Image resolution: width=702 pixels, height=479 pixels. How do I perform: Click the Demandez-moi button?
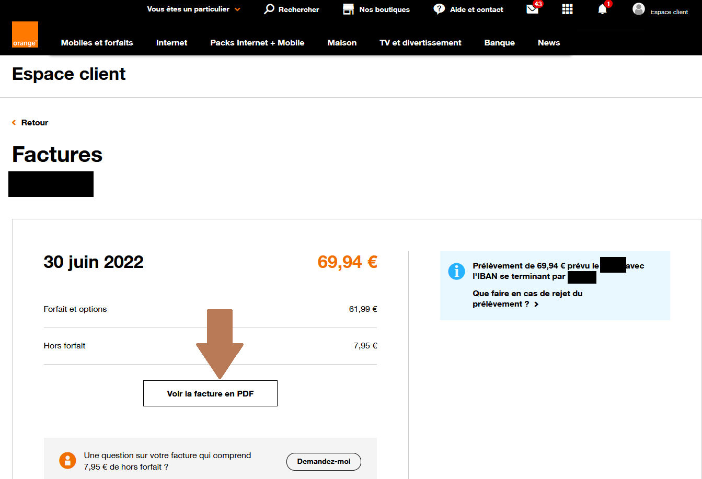pos(324,462)
